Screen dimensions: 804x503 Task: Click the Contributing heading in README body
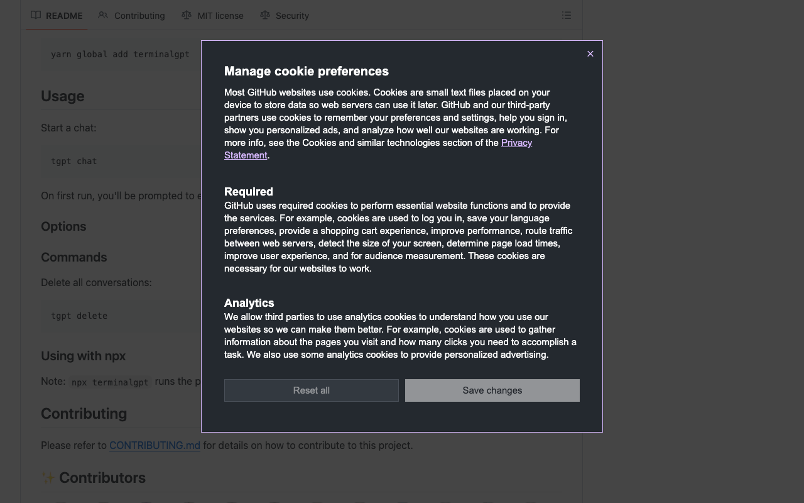84,414
